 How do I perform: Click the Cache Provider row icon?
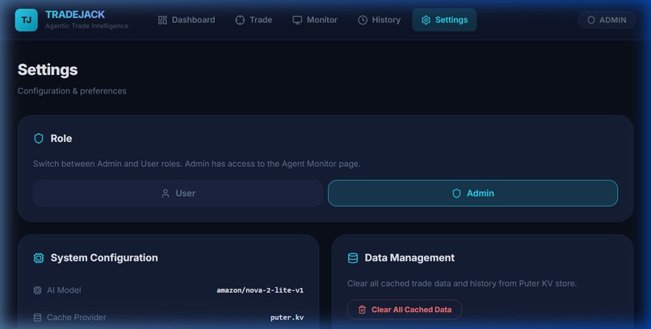click(x=37, y=318)
